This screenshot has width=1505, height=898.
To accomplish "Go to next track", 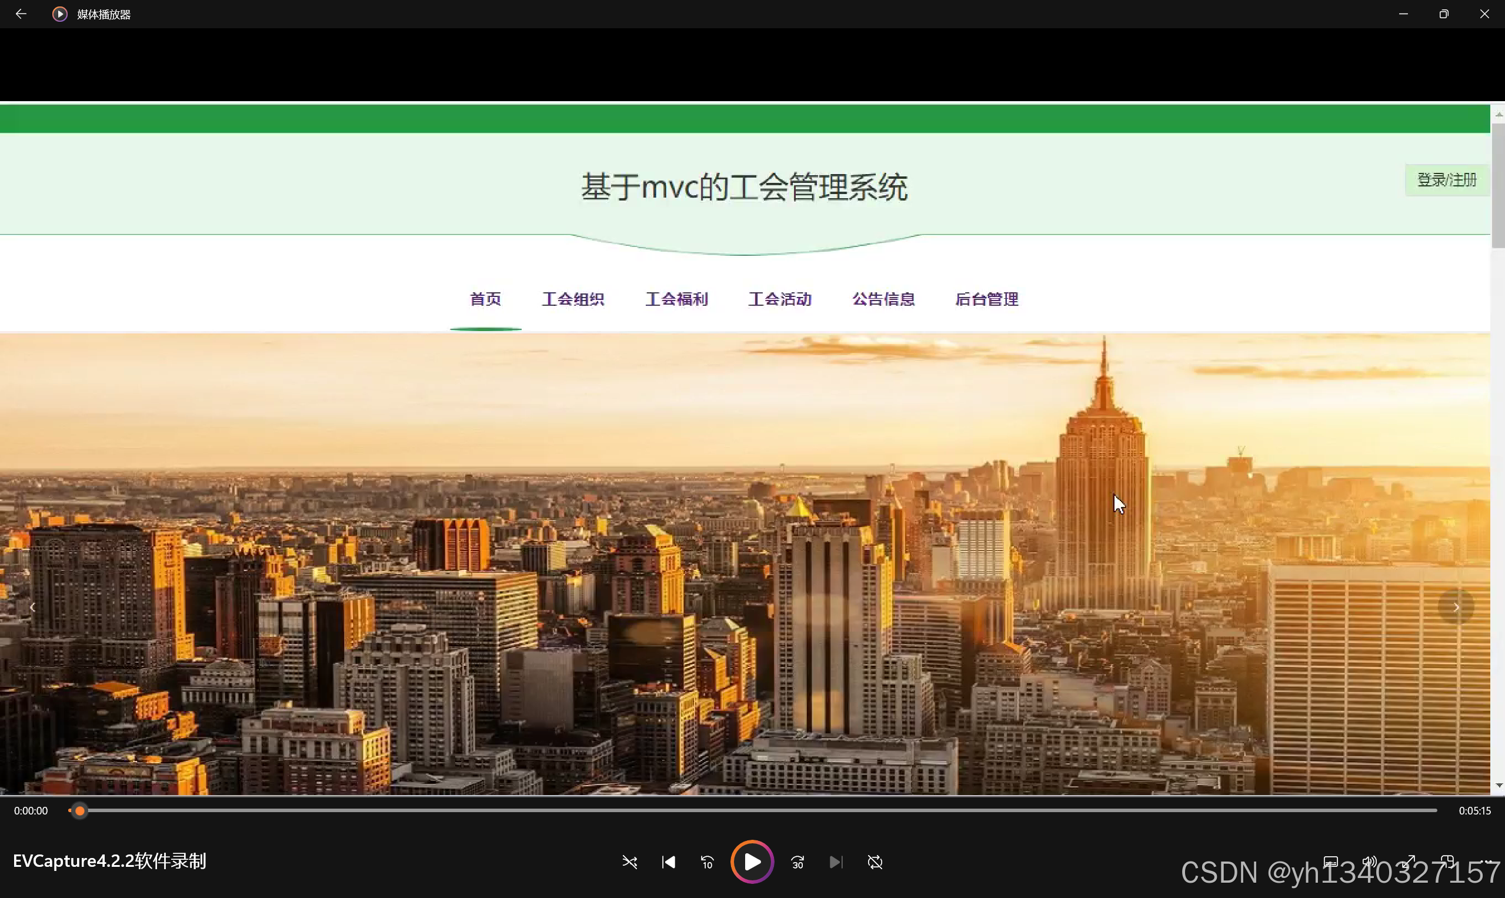I will [836, 862].
